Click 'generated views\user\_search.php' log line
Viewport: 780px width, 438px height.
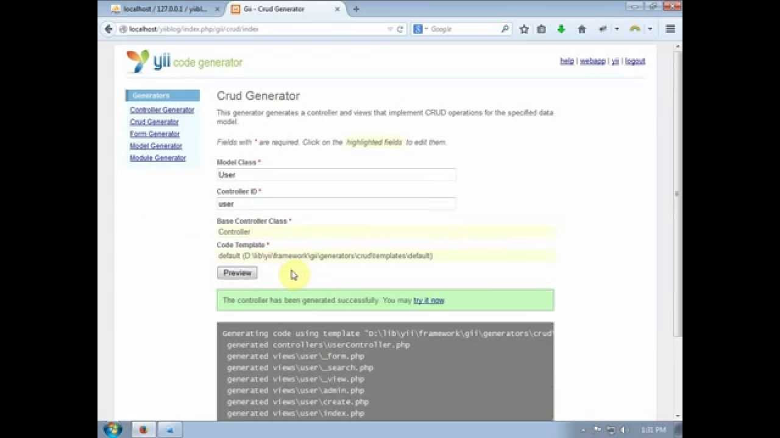[300, 368]
